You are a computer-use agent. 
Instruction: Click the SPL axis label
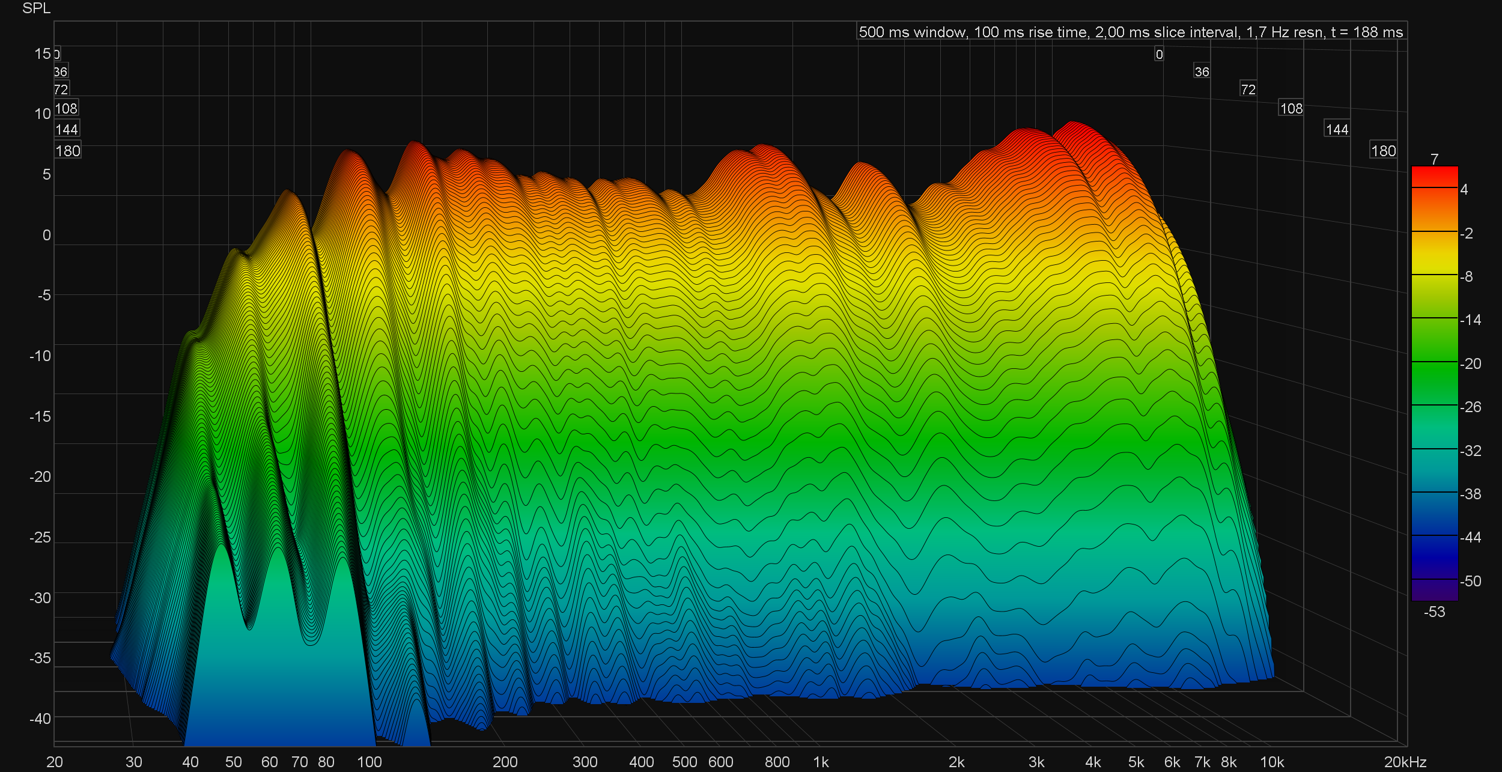pyautogui.click(x=36, y=8)
